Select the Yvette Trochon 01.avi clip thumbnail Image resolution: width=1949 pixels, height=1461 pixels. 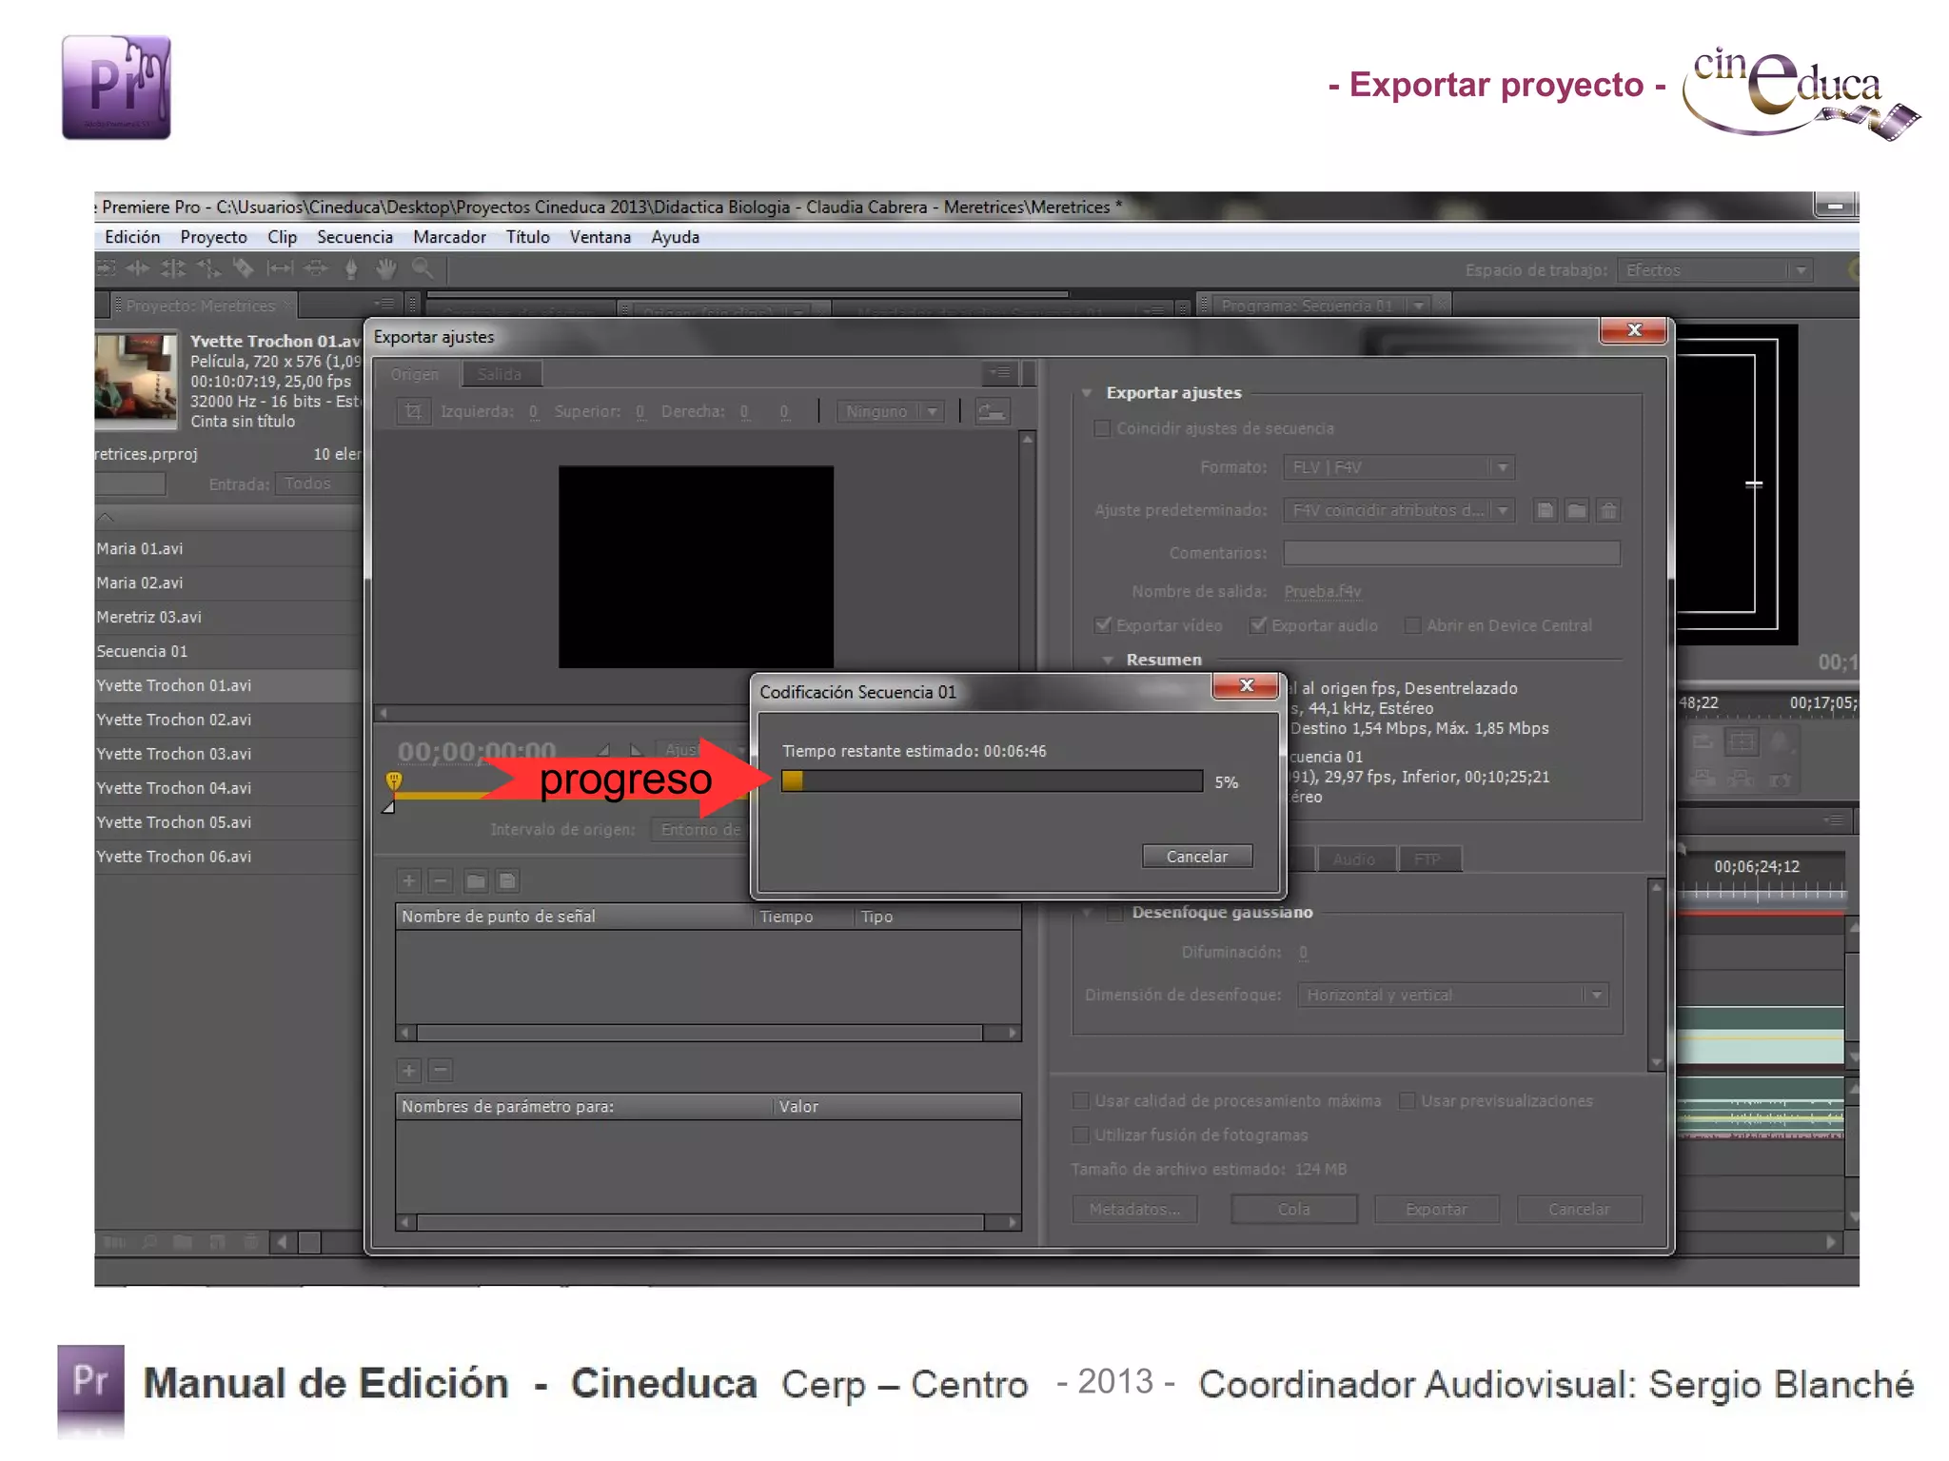tap(136, 379)
